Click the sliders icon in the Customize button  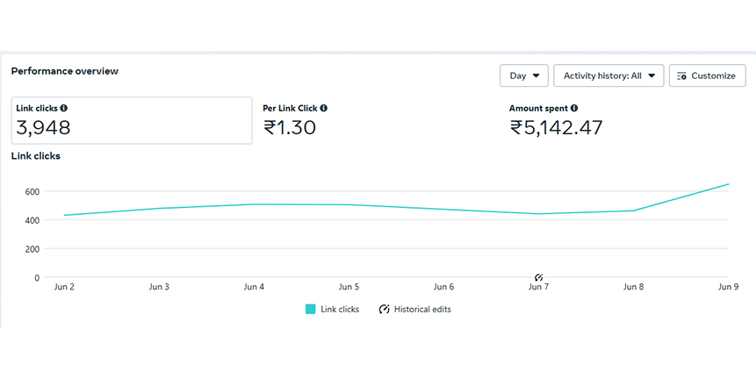tap(681, 75)
